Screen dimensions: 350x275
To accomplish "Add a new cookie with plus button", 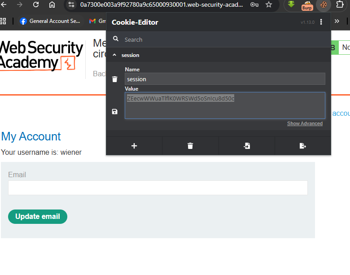I will (134, 146).
